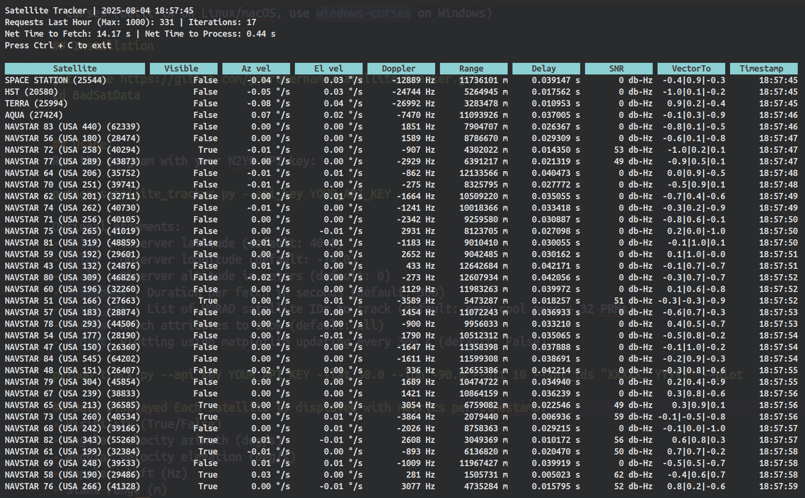Select the Delay column header
Screen dimensions: 805x498
click(546, 69)
